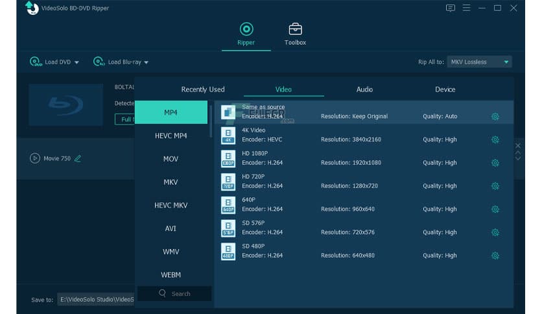
Task: Choose the WEBM format option
Action: (171, 274)
